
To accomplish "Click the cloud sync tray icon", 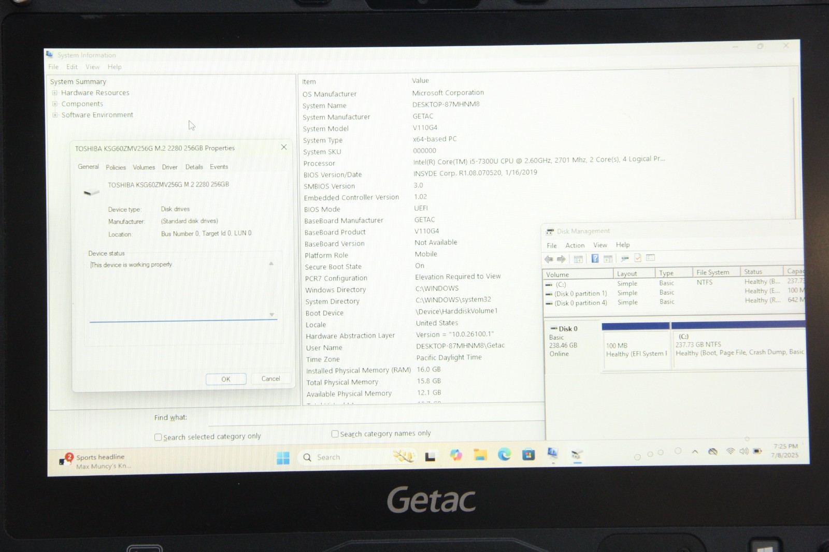I will [713, 452].
